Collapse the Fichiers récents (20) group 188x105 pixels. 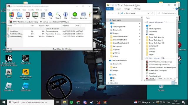[145, 58]
